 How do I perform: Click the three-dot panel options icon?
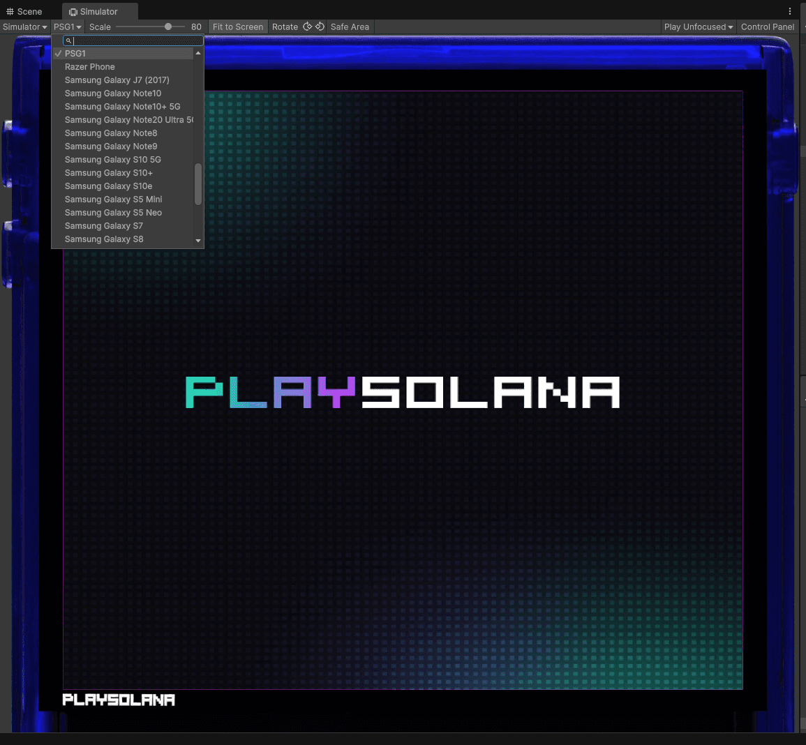click(x=790, y=11)
